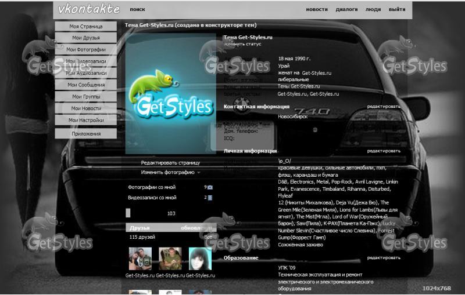Click the Редактировать страницу link
The image size is (465, 295).
tap(170, 163)
